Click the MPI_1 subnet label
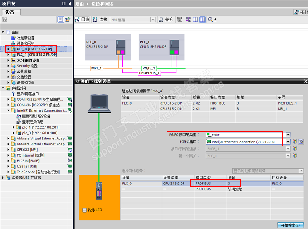 [x=96, y=68]
